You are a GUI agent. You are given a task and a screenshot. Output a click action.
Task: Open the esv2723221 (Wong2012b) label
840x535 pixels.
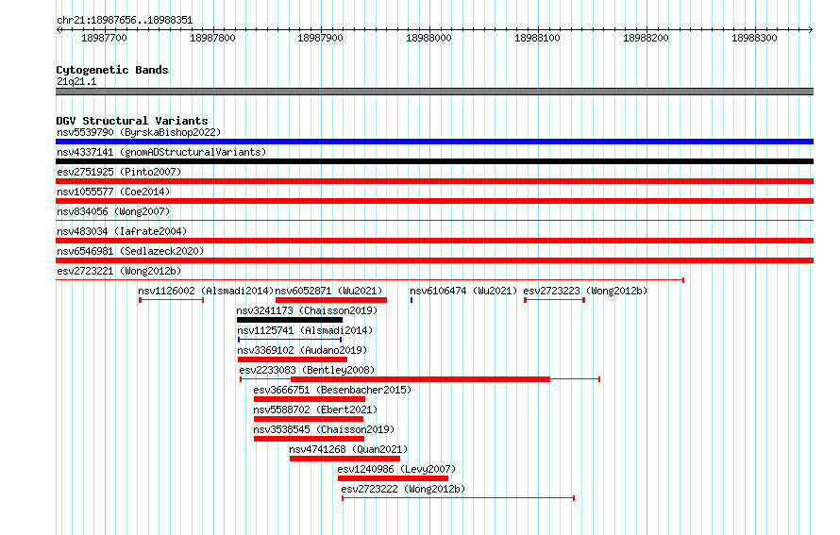coord(119,271)
